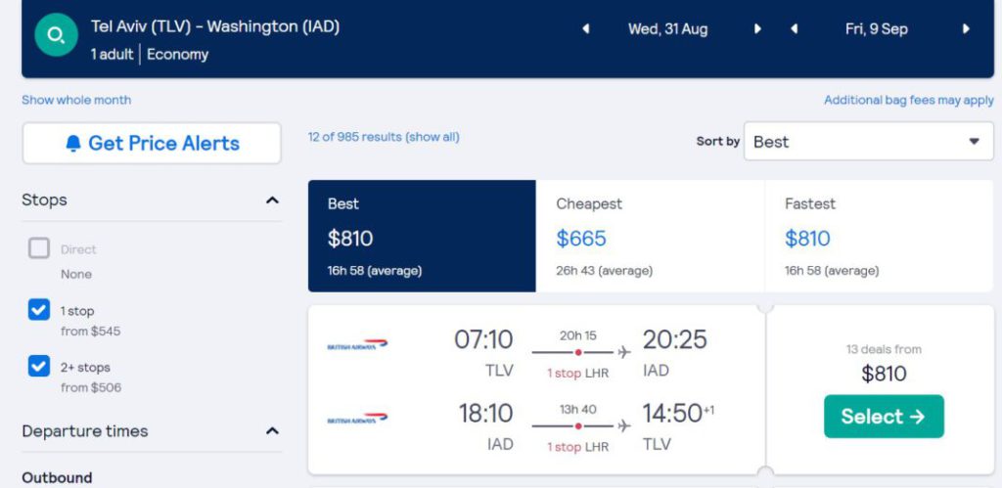
Task: Open Additional bag fees may apply link
Action: (909, 101)
